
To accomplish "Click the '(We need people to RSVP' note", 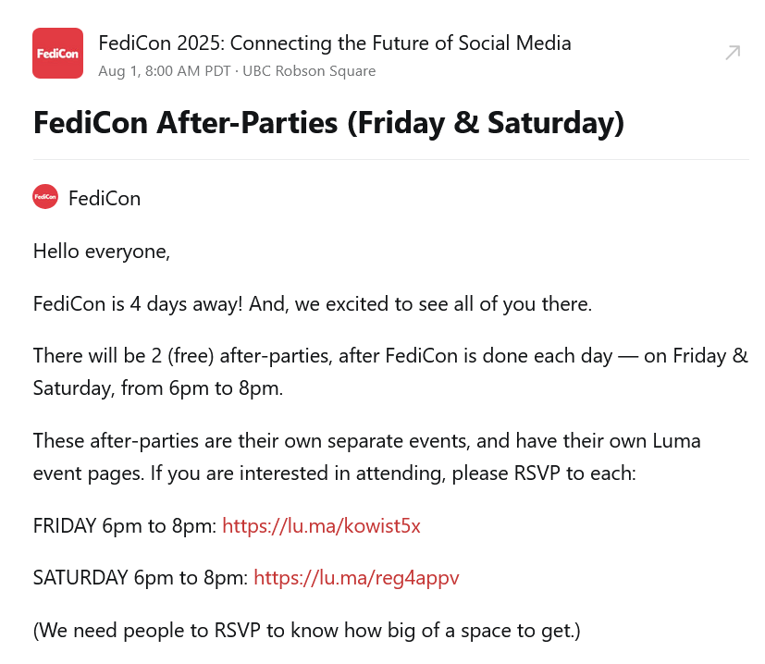I will (307, 631).
